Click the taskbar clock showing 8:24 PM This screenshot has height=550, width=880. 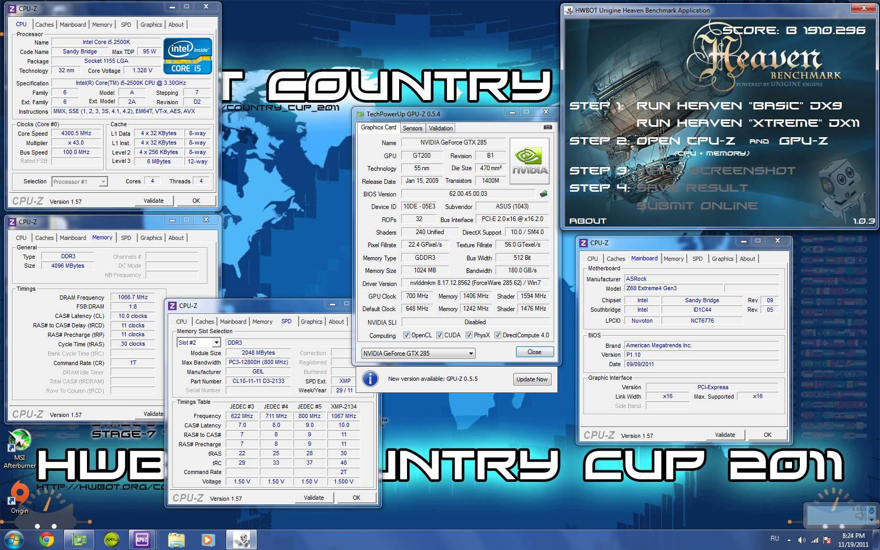point(853,540)
